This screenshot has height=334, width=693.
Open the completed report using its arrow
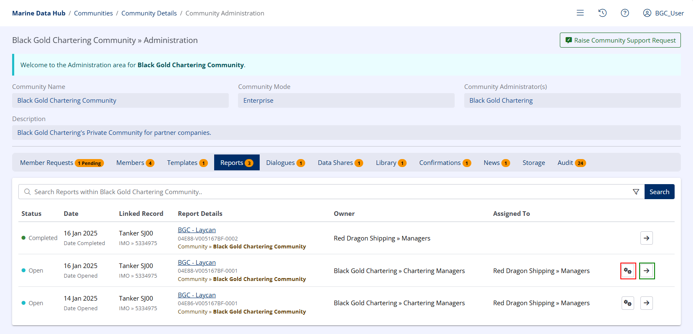(x=646, y=238)
